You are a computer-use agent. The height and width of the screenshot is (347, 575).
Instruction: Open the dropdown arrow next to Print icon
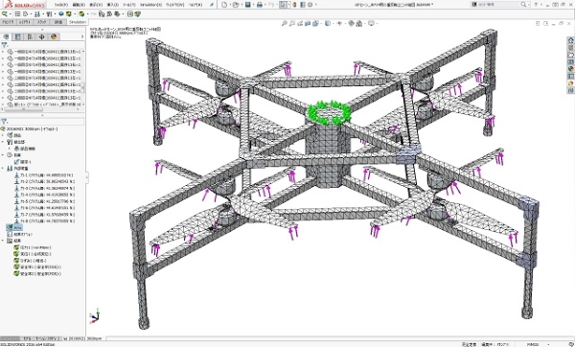265,5
